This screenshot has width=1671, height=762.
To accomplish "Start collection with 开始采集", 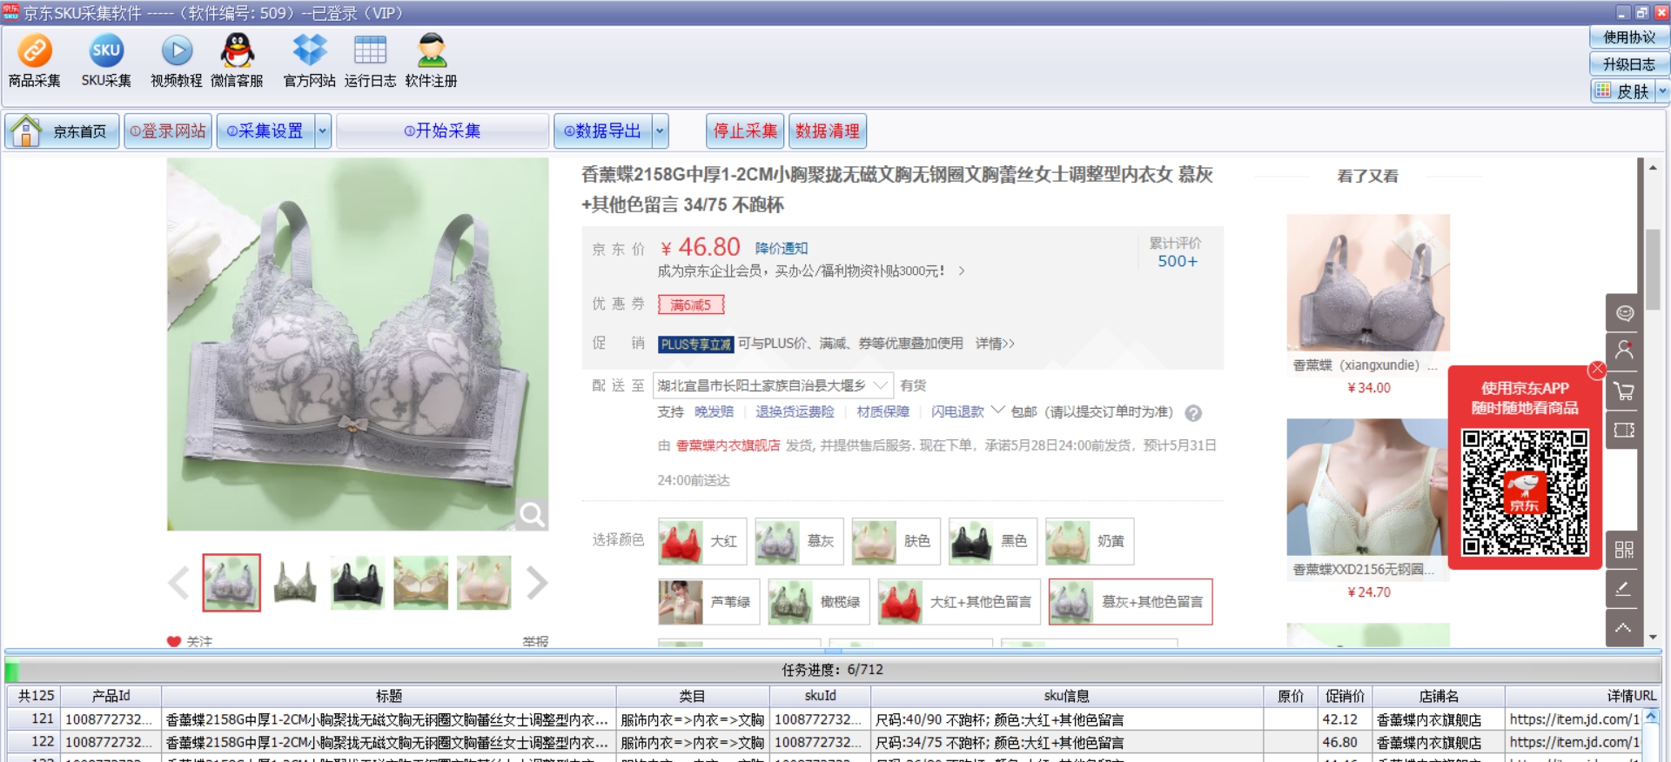I will [442, 131].
